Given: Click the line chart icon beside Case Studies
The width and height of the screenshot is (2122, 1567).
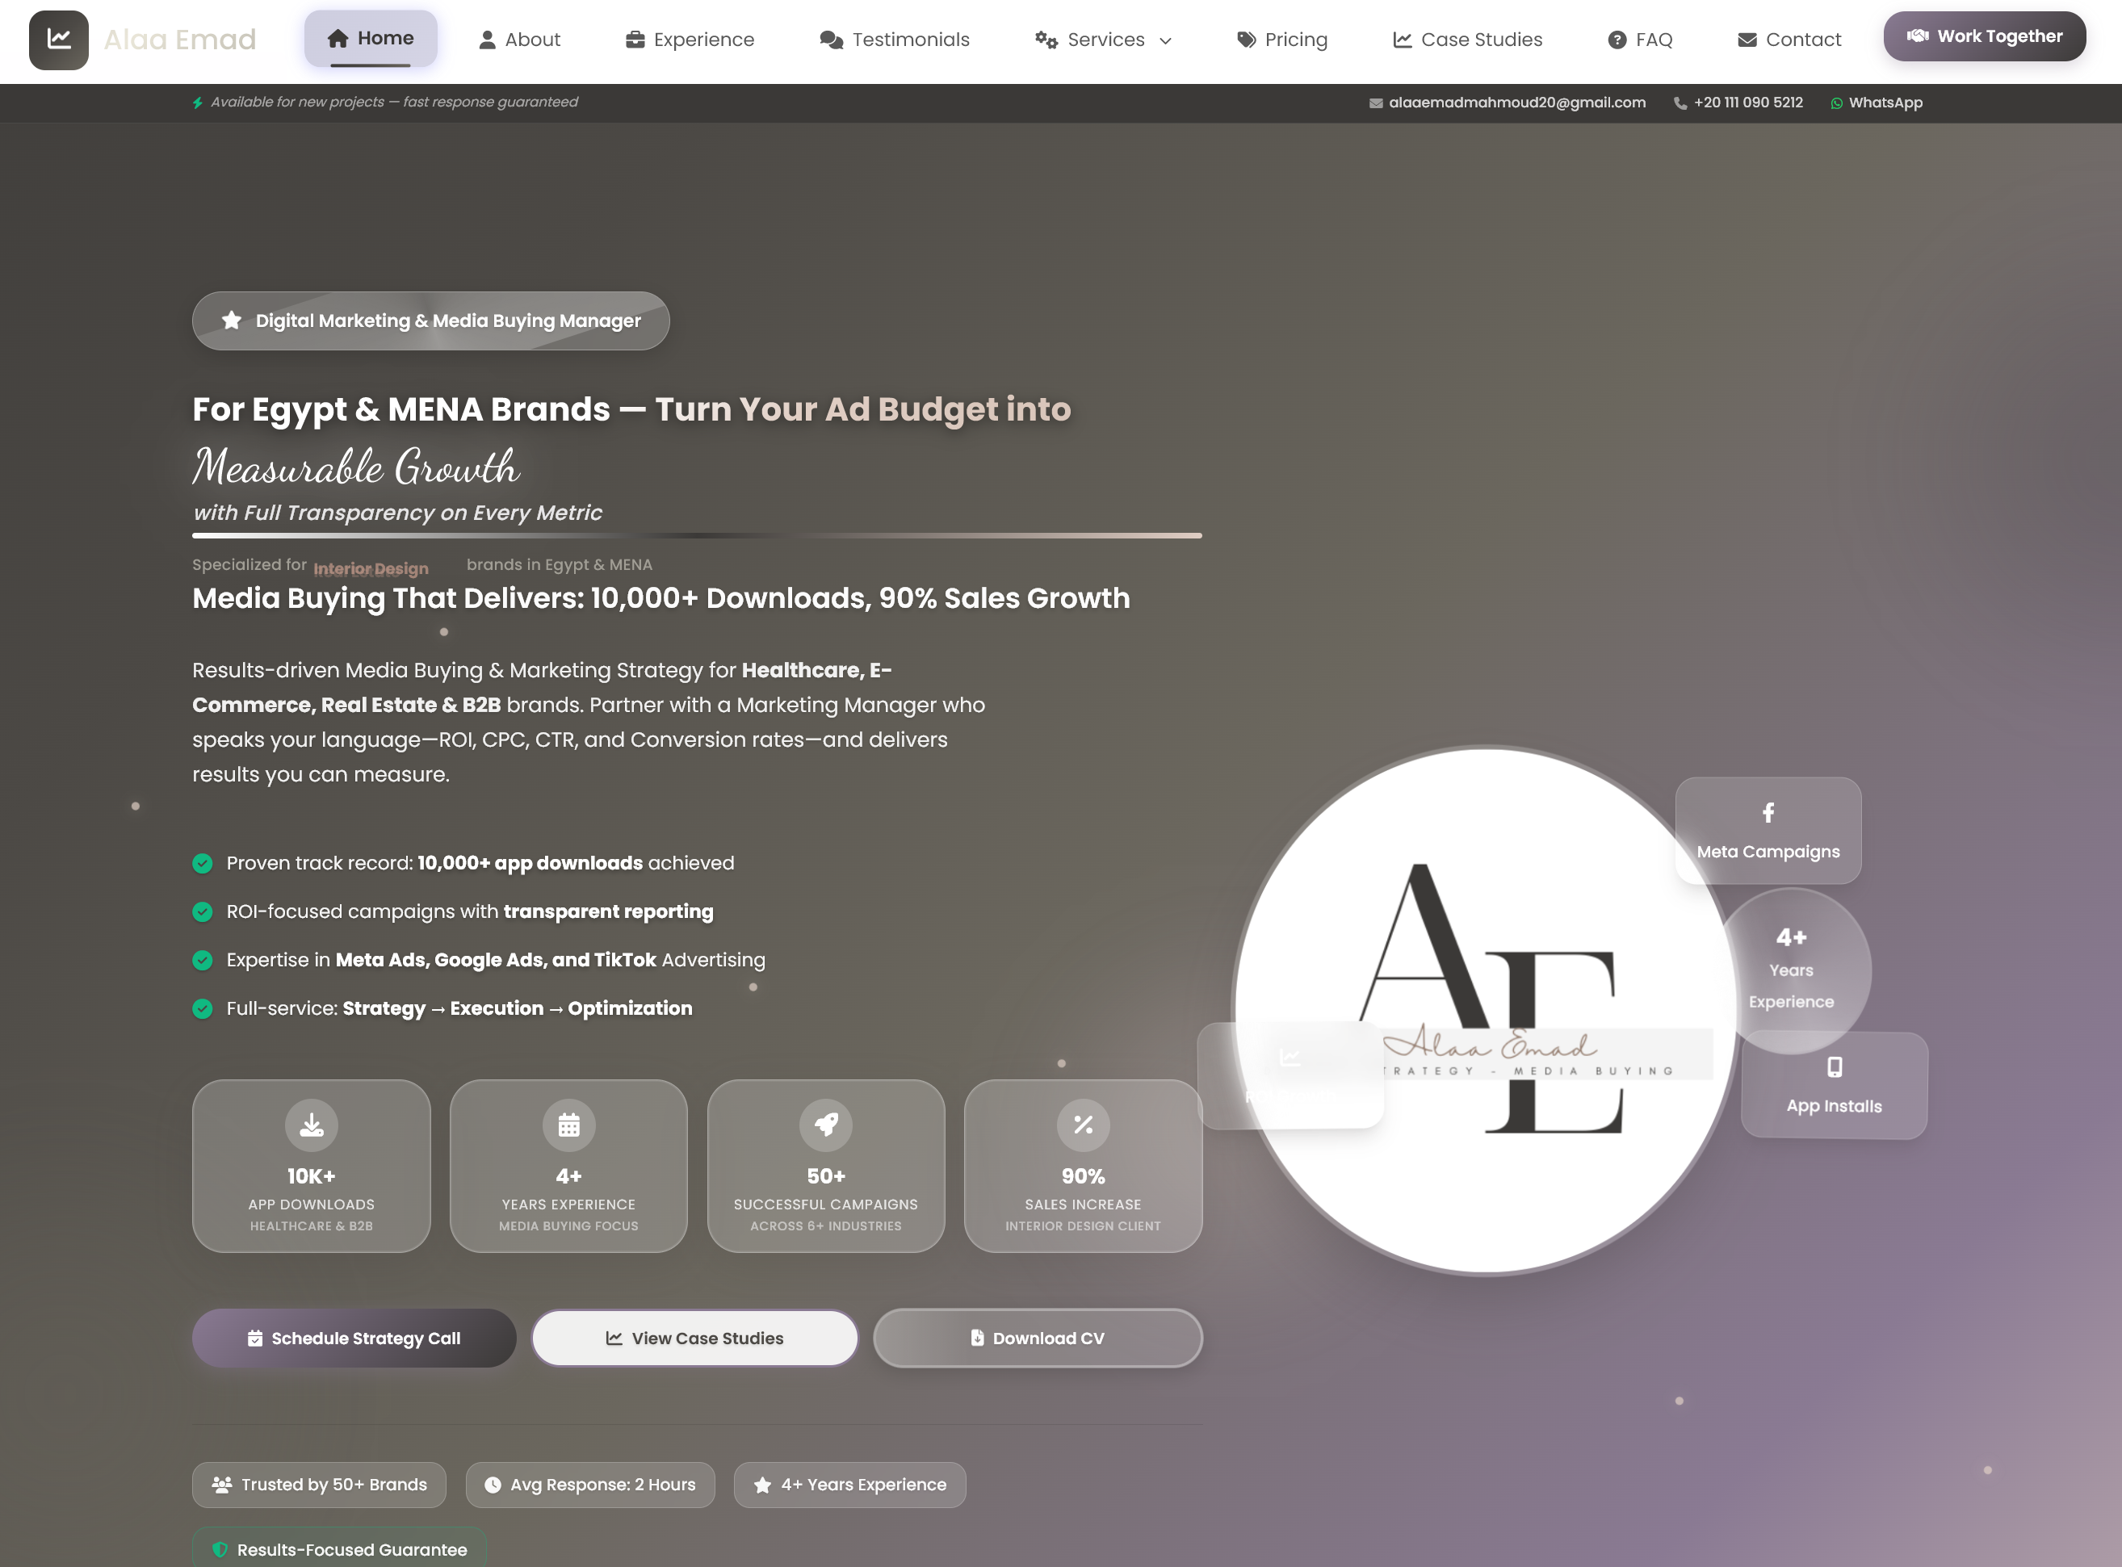Looking at the screenshot, I should 1403,40.
